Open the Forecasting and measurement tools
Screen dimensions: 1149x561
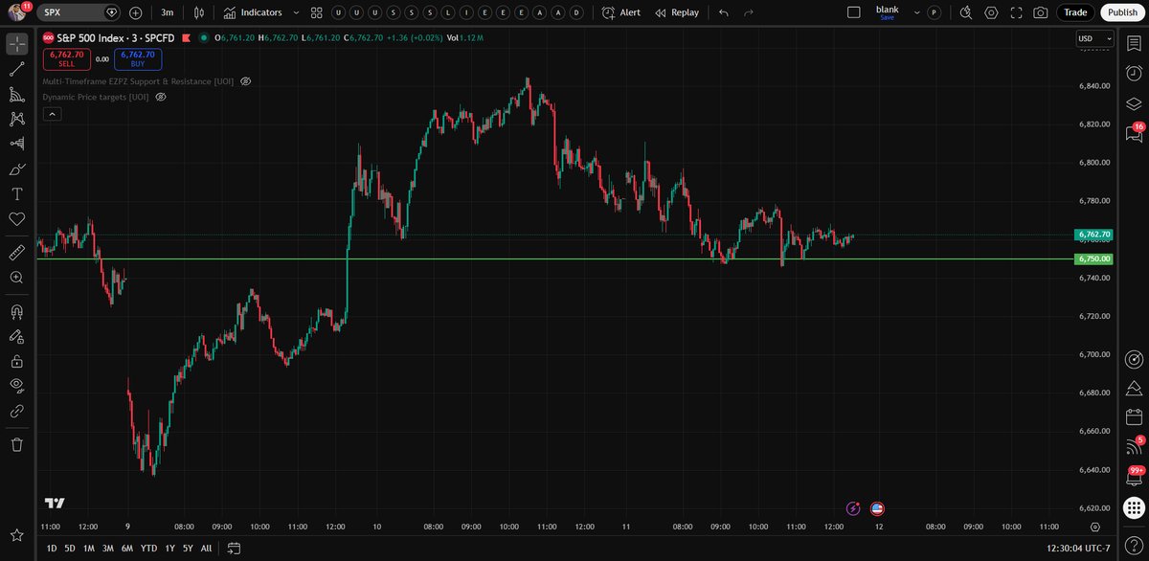coord(16,144)
